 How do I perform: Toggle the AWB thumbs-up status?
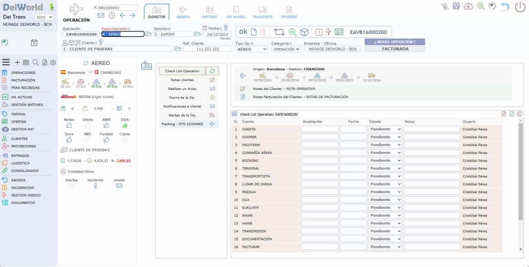point(106,126)
